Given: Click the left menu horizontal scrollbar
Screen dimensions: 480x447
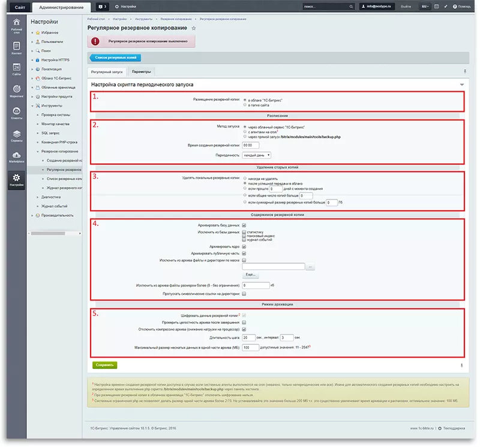Looking at the screenshot, I should 48,234.
